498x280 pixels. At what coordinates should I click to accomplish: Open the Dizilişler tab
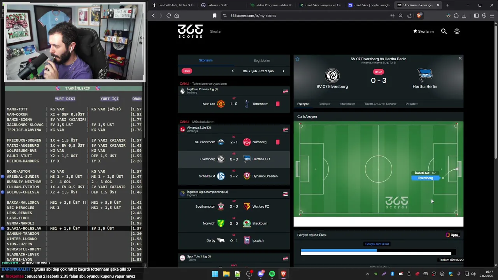tap(324, 104)
